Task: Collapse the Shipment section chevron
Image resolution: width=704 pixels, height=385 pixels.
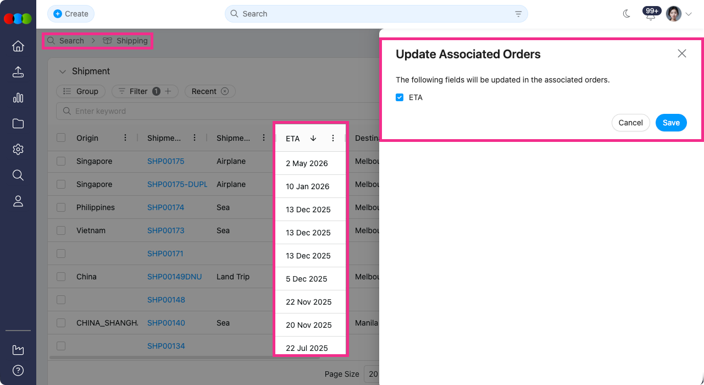Action: tap(62, 71)
